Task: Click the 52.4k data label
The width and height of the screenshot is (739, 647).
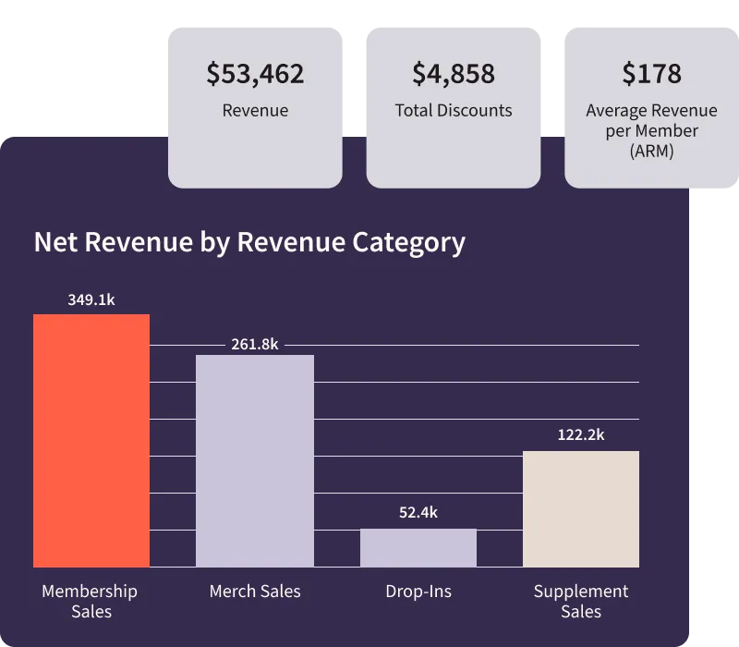Action: pos(418,512)
